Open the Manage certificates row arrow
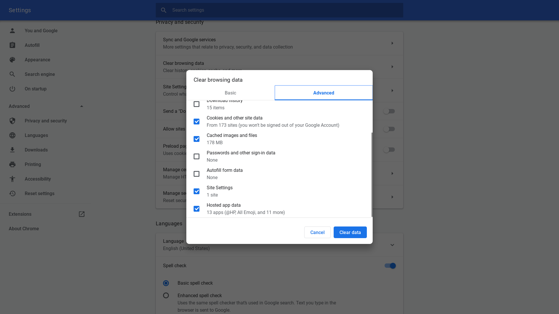The image size is (559, 314). tap(392, 174)
